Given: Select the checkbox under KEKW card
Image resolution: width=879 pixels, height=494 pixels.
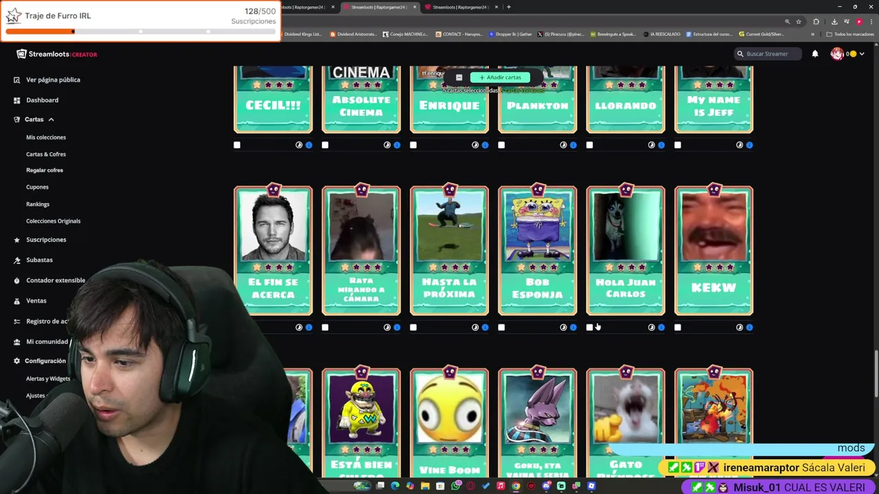Looking at the screenshot, I should pos(678,327).
